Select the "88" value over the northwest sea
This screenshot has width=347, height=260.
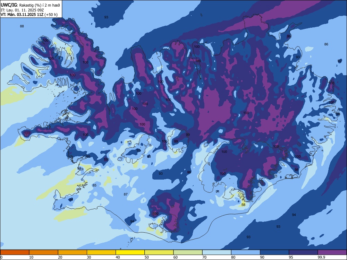pyautogui.click(x=22, y=26)
